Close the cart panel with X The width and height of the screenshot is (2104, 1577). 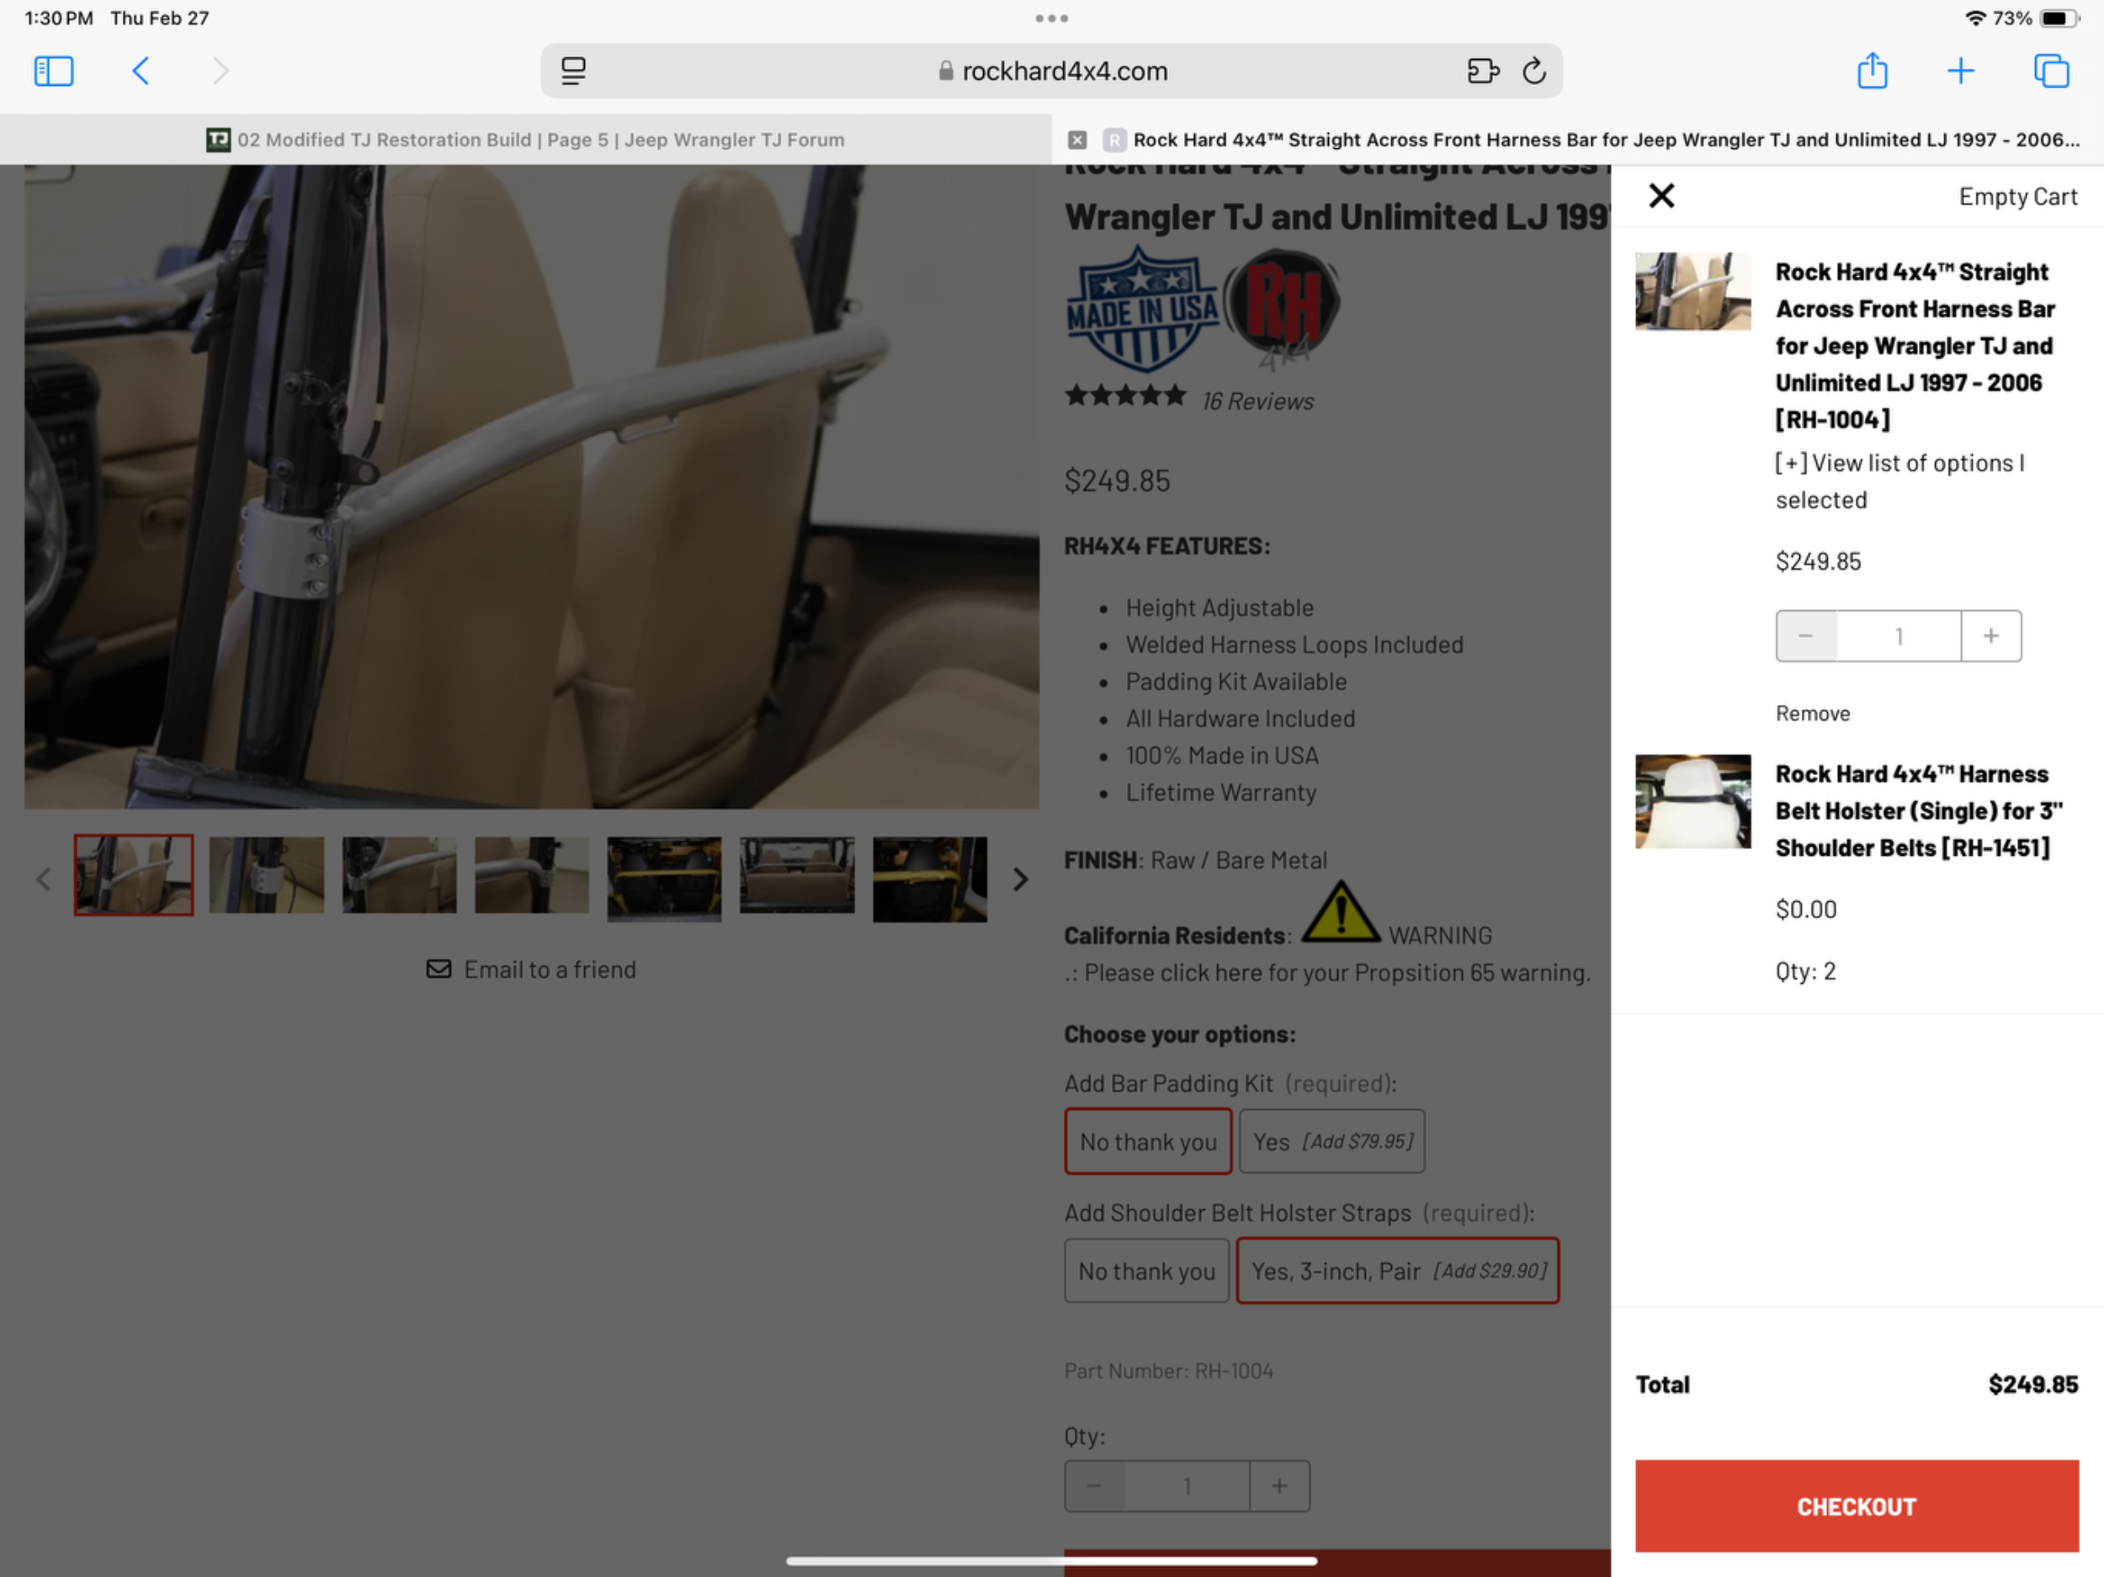pos(1660,196)
